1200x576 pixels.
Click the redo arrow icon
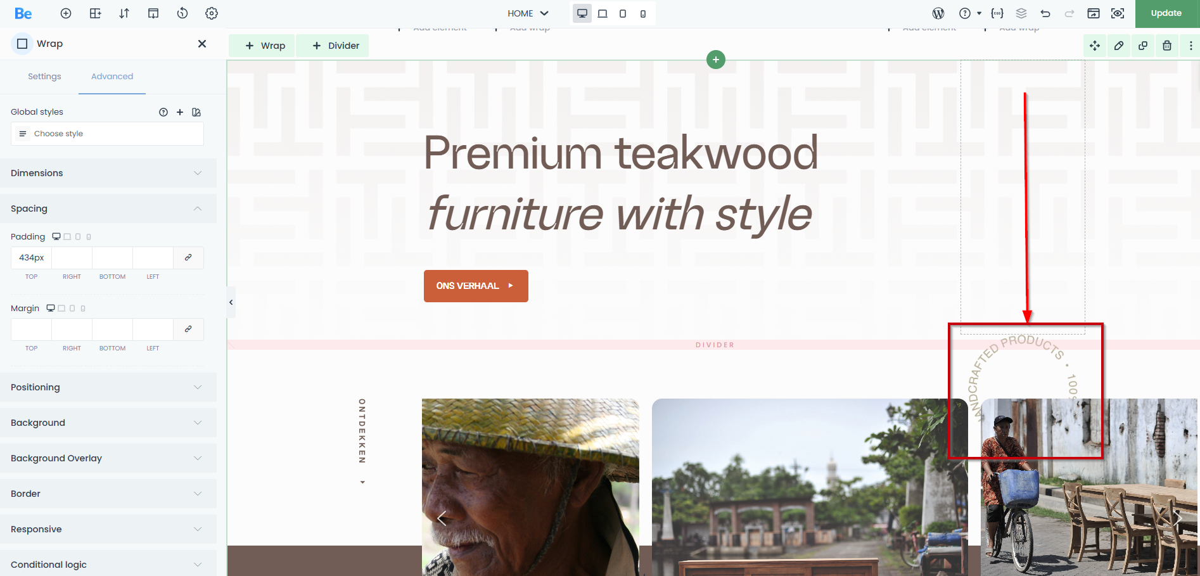click(x=1069, y=13)
